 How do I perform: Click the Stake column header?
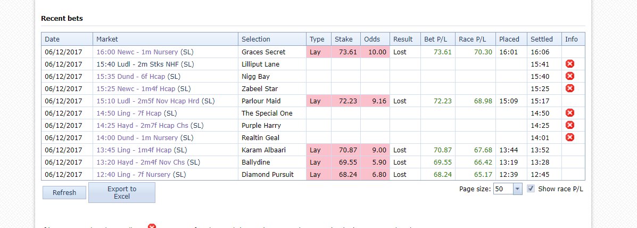[346, 39]
